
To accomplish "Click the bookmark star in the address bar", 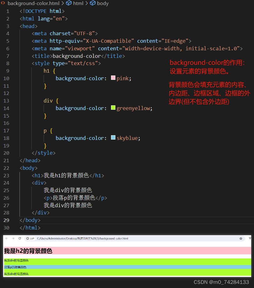I will point(240,238).
